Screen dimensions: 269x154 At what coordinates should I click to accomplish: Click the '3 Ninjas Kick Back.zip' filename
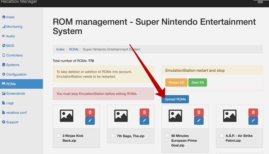(x=73, y=138)
